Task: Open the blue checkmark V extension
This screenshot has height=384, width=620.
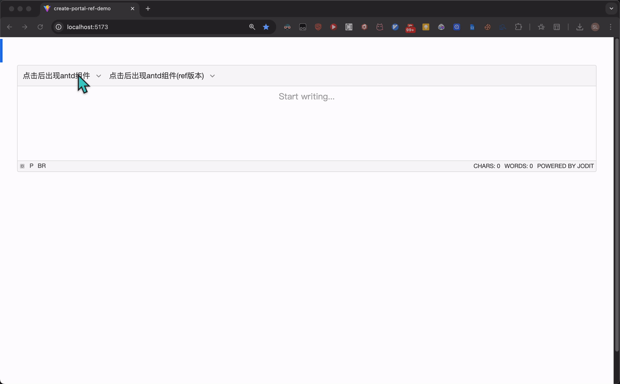Action: 395,27
